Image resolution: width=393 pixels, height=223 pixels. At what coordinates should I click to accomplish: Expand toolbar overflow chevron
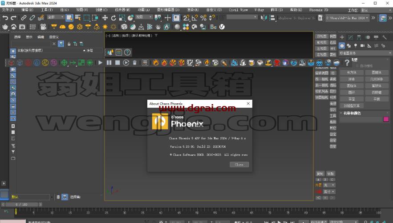coord(373,18)
